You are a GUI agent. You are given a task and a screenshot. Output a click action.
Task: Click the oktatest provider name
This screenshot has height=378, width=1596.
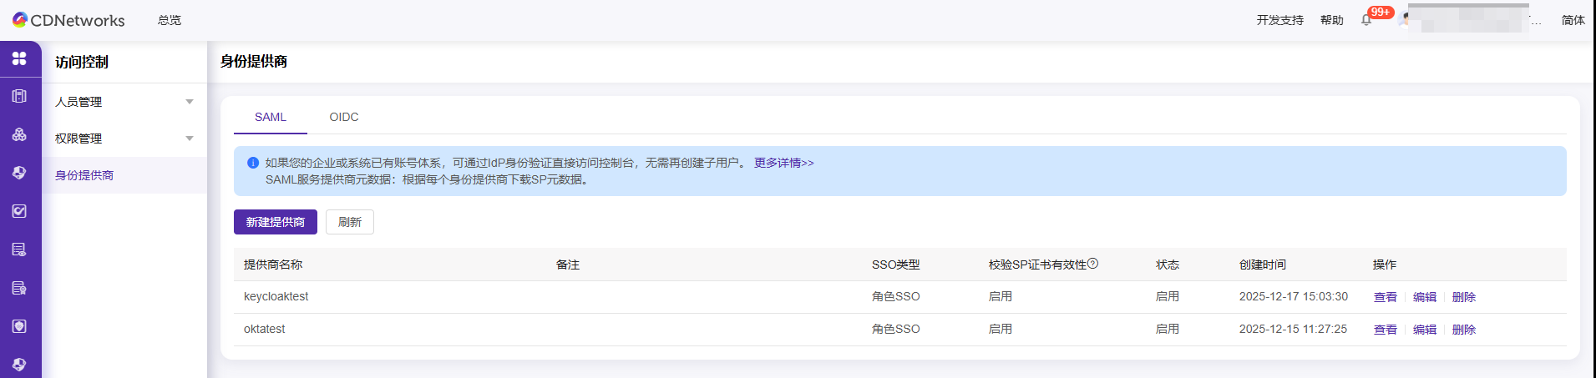tap(265, 329)
